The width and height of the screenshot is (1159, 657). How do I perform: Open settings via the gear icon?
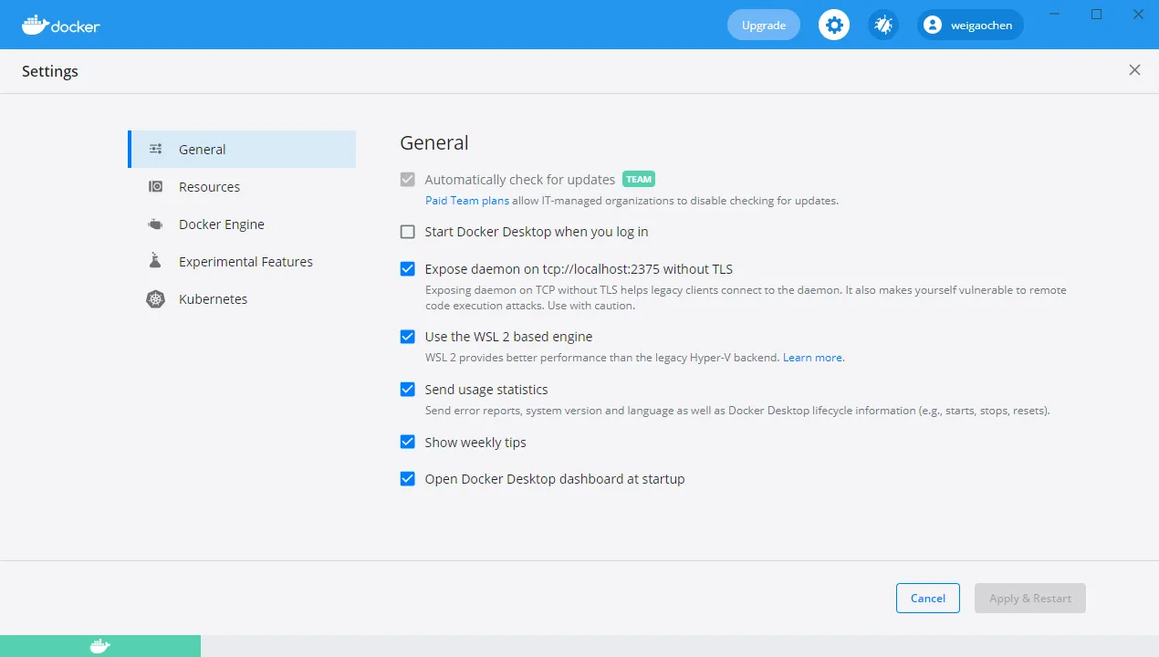tap(833, 26)
